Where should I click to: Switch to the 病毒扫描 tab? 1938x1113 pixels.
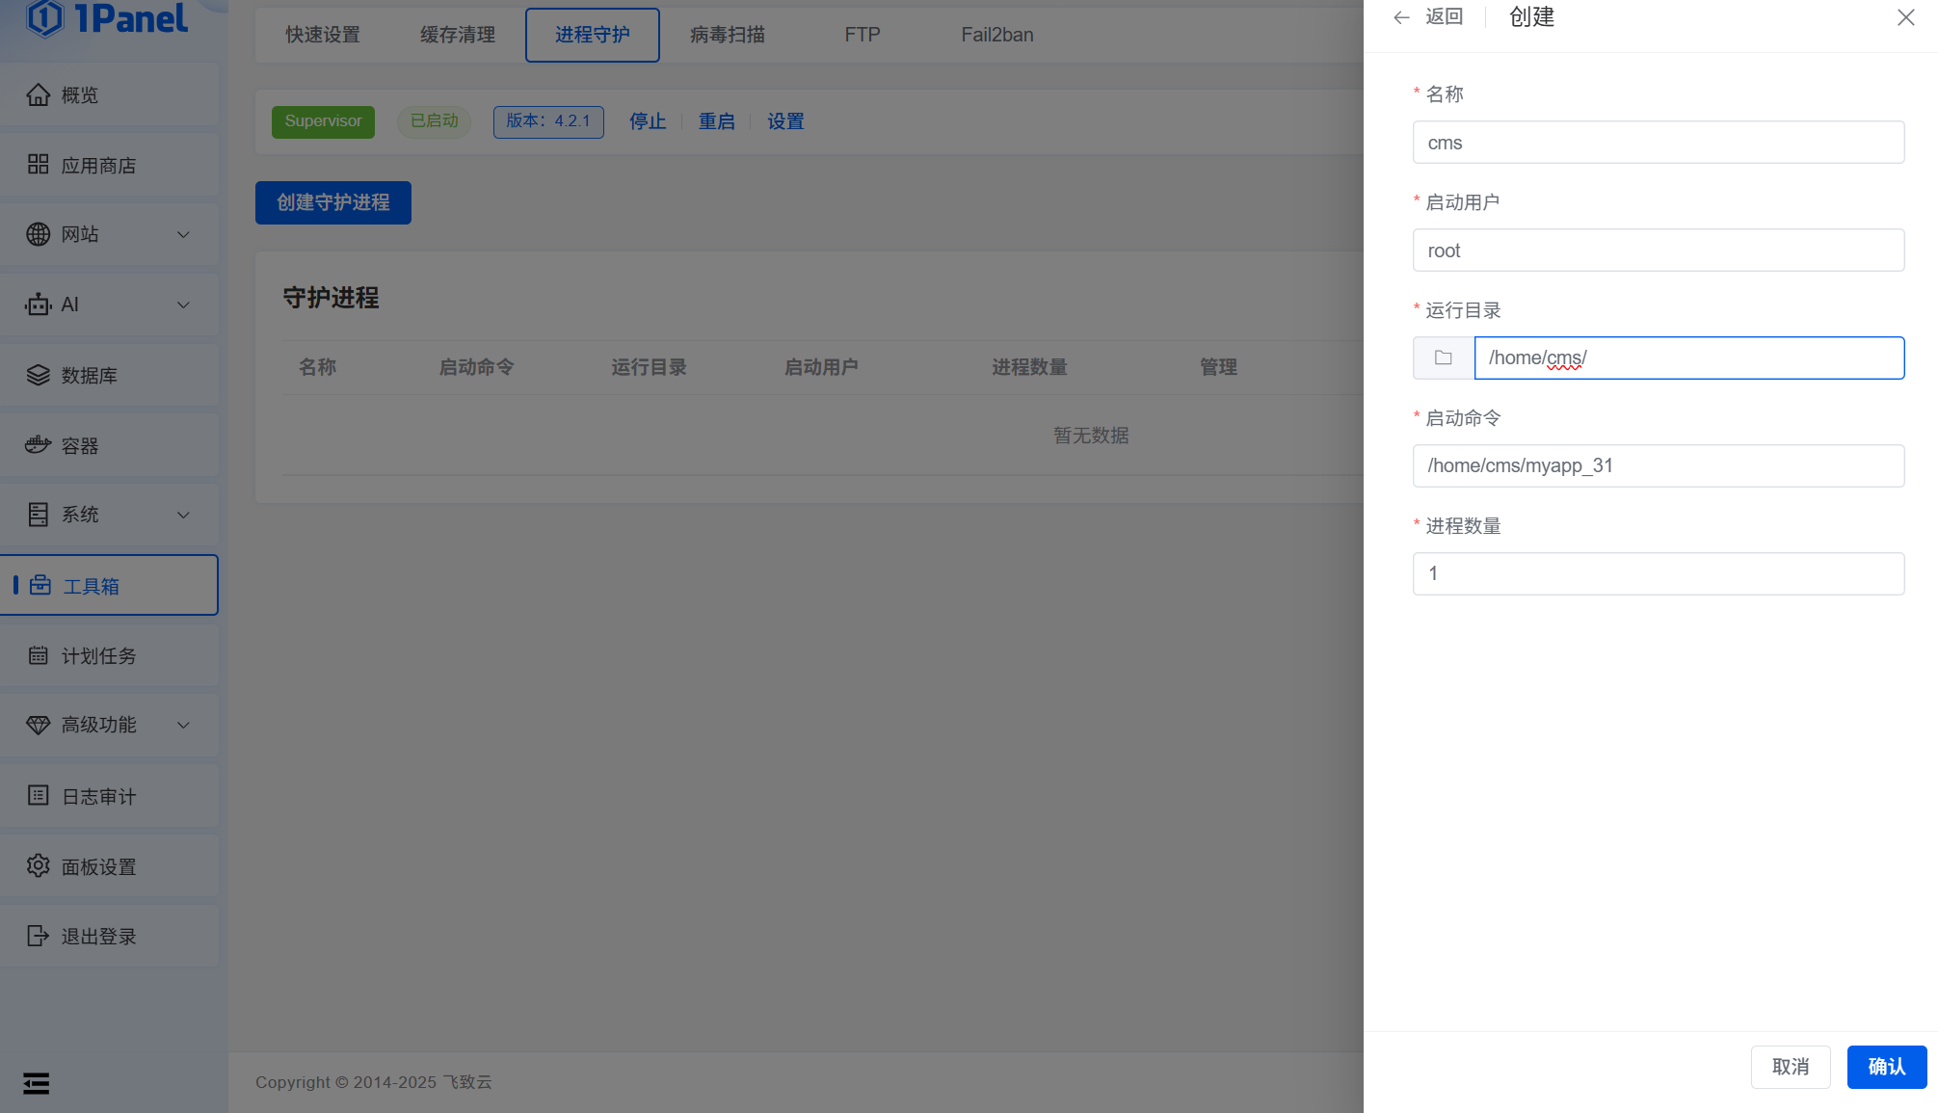(727, 35)
